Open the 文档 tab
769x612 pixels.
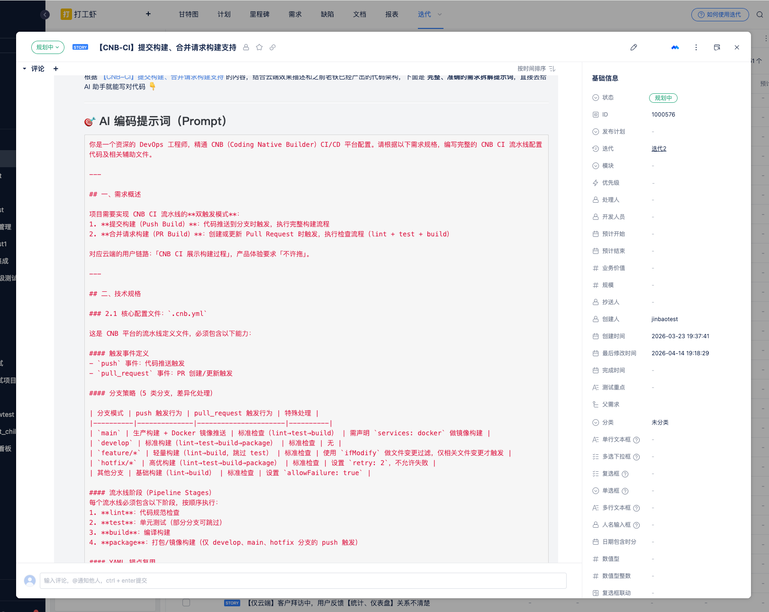coord(360,14)
